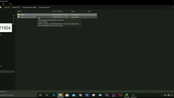
Task: Launch Google Chrome from taskbar
Action: point(80,95)
